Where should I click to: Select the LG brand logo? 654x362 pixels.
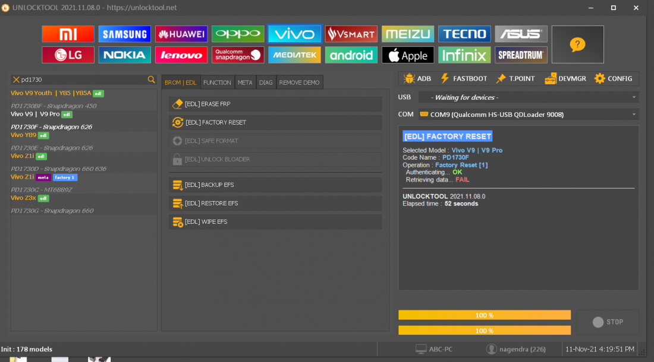tap(68, 55)
